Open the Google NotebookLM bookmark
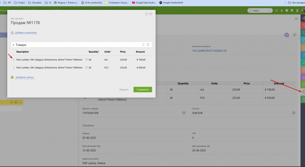Viewport: 305px width, 167px height. [x=171, y=3]
